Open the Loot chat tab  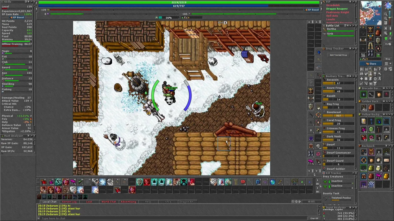89,202
